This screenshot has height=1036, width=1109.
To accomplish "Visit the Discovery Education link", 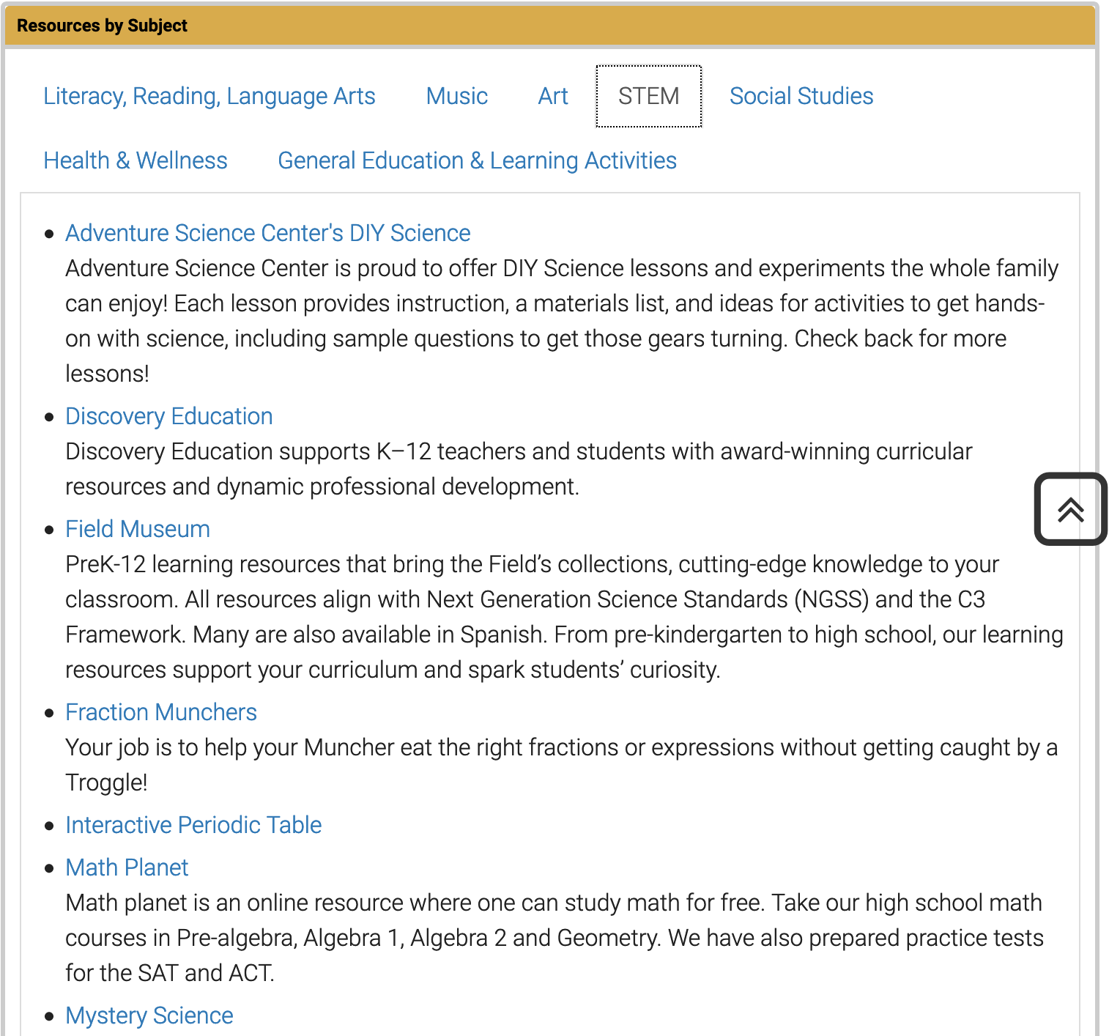I will (x=169, y=416).
